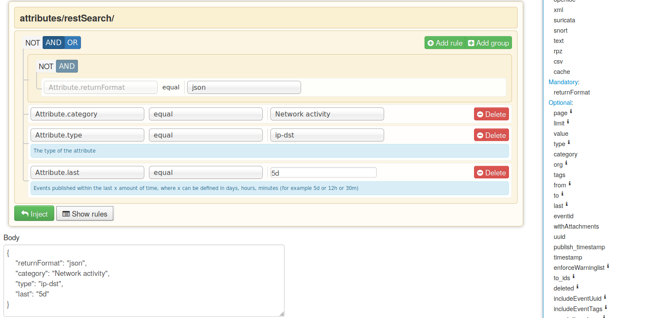Select publish_timestamp from optional parameters
Screen dimensions: 645x318
(579, 247)
